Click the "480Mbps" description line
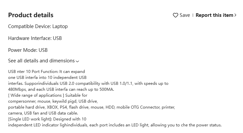Screen dimensions: 243x133 [x=61, y=89]
